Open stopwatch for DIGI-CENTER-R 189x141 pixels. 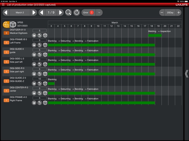[45, 93]
